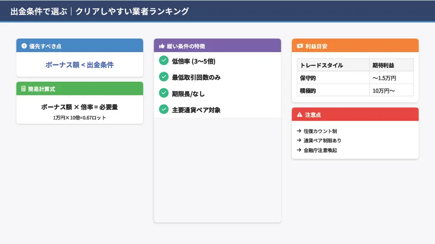The image size is (435, 244).
Task: Click the example text 1万円×10倍=0.67ロット
Action: point(79,118)
